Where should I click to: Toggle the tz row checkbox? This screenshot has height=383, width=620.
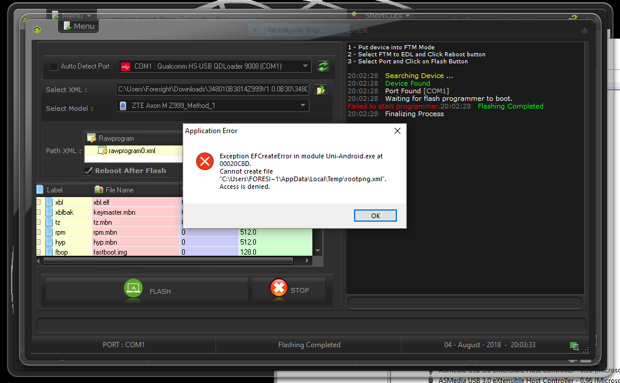point(38,222)
